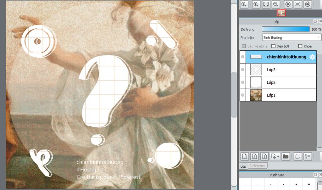The image size is (322, 190).
Task: Rotate canvas counter-clockwise icon
Action: coord(288,4)
